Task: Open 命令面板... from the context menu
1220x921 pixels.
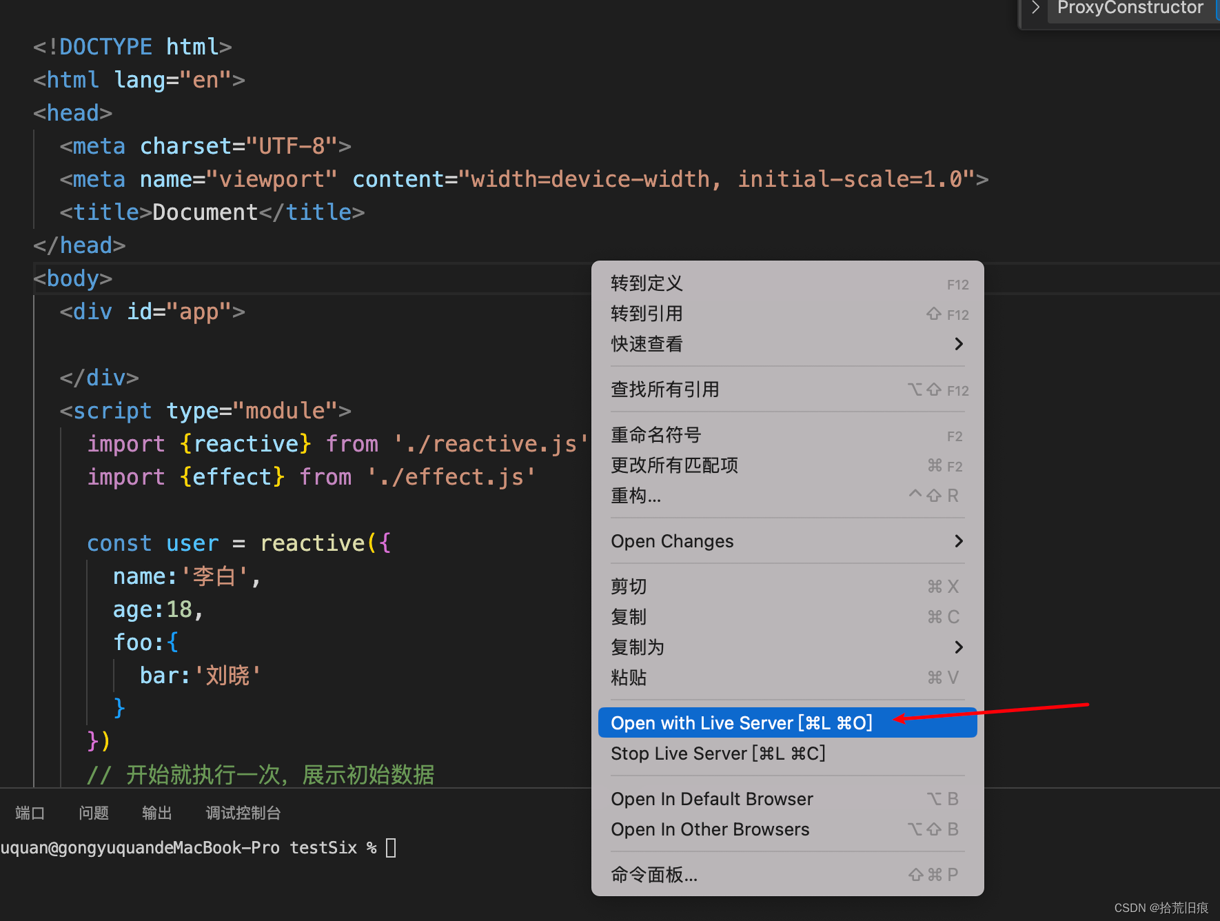Action: 787,875
